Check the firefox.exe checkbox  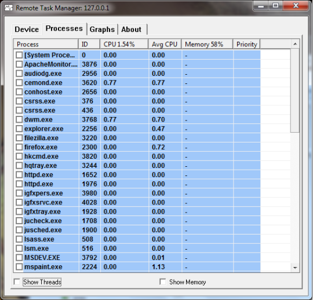(19, 147)
